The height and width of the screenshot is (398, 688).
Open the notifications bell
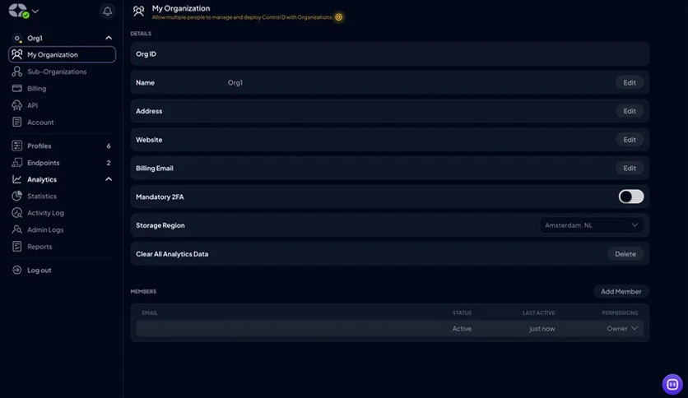[x=107, y=11]
